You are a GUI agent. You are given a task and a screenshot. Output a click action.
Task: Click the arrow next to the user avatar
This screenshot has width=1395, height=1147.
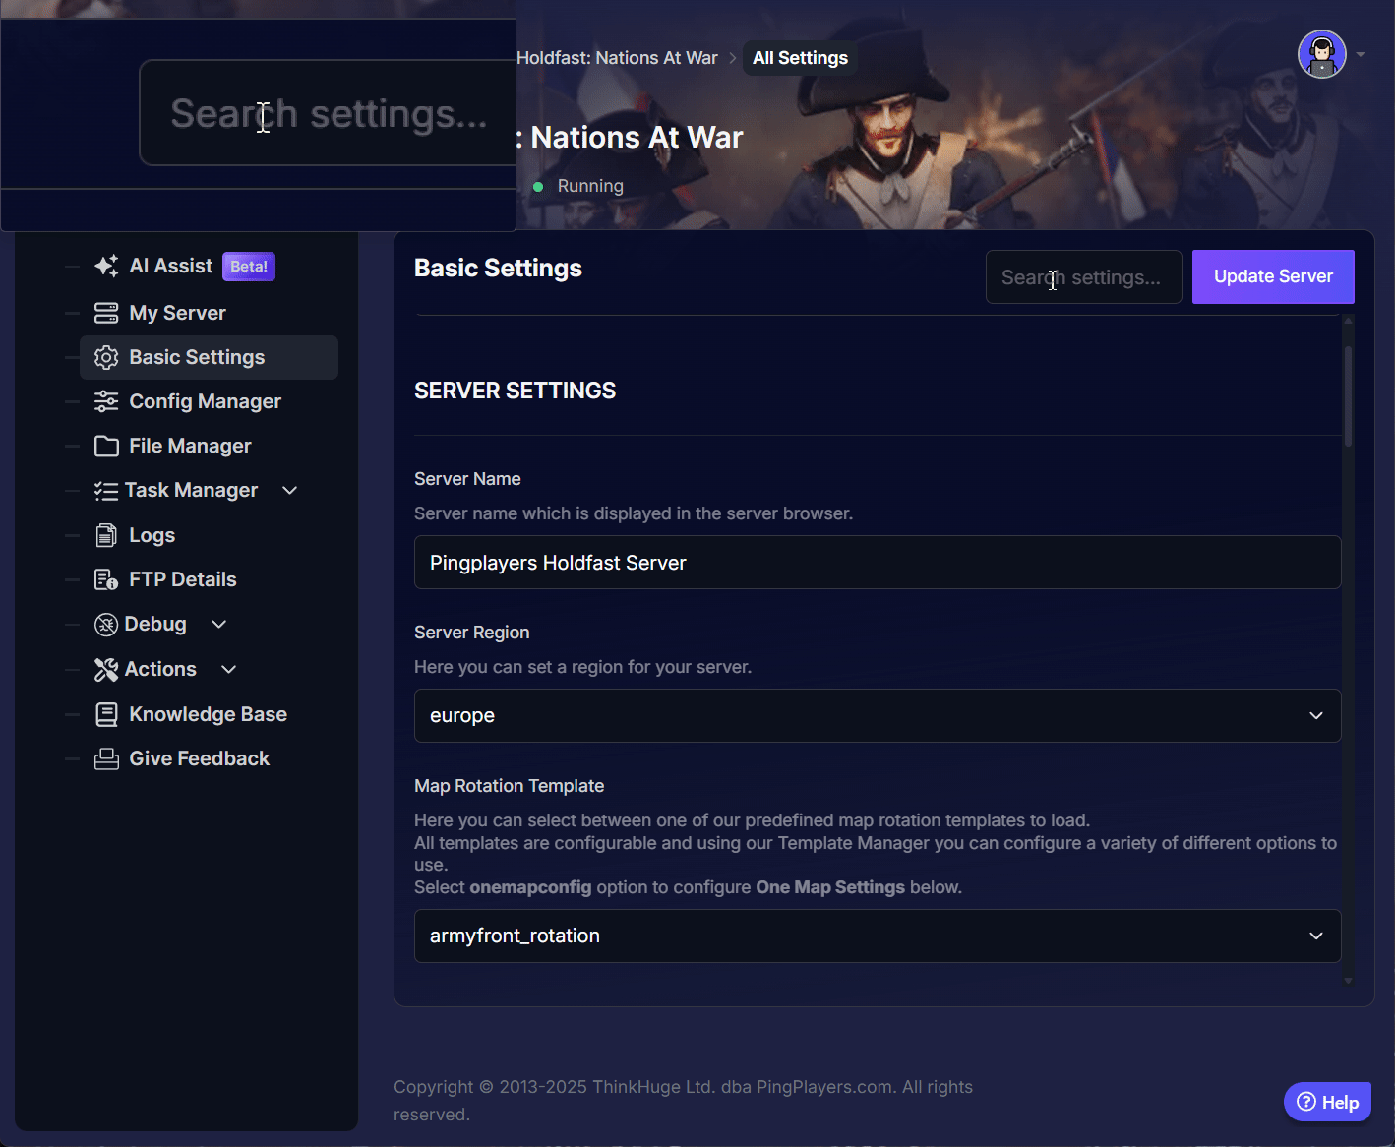tap(1361, 54)
